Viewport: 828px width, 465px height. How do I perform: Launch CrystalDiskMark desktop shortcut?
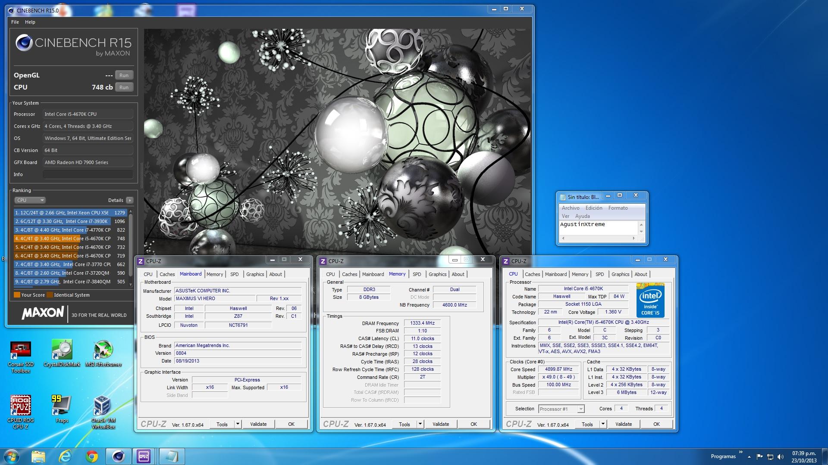62,354
